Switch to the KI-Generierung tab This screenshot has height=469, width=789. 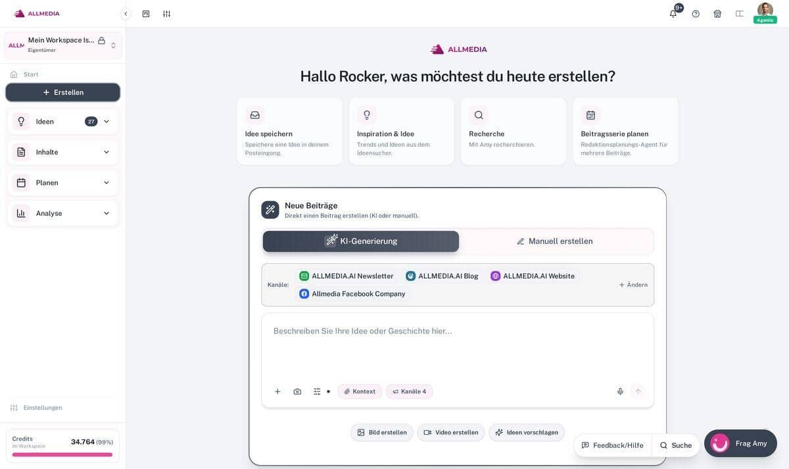(361, 241)
